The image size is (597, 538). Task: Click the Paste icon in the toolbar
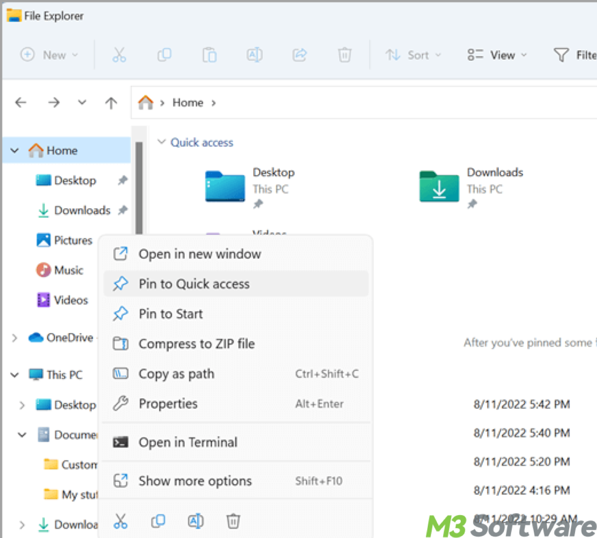pos(209,55)
